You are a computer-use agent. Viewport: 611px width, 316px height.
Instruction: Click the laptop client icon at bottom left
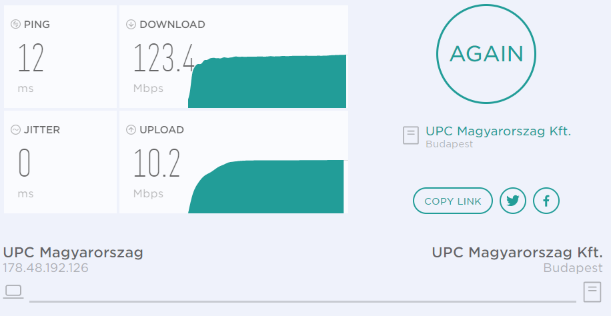pyautogui.click(x=13, y=291)
